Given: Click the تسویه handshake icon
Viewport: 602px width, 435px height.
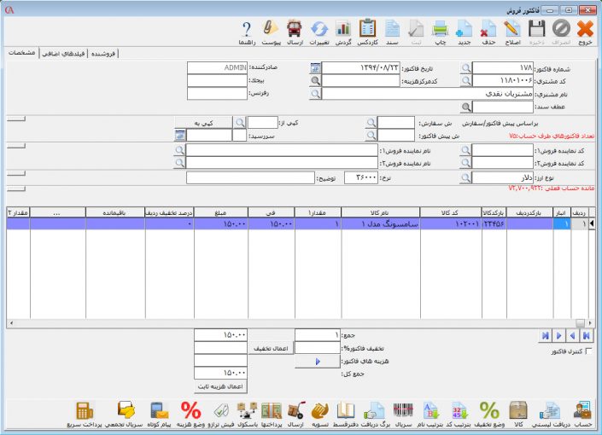Looking at the screenshot, I should tap(321, 413).
